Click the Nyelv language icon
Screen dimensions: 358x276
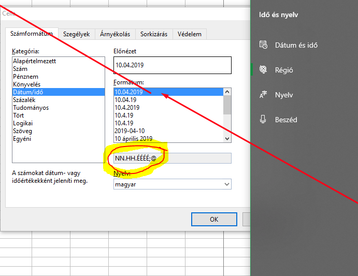263,95
